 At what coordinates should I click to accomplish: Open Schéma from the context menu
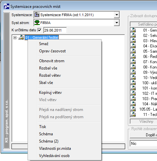69,134
